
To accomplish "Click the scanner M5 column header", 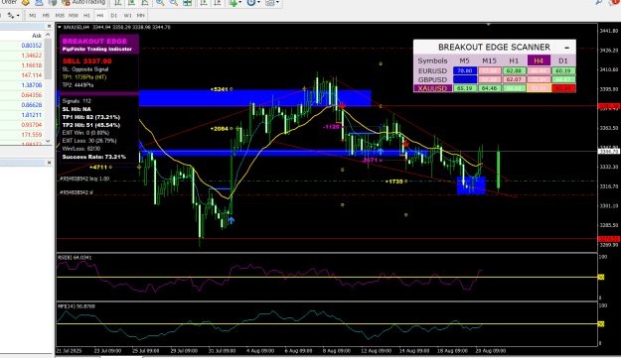I will 464,60.
